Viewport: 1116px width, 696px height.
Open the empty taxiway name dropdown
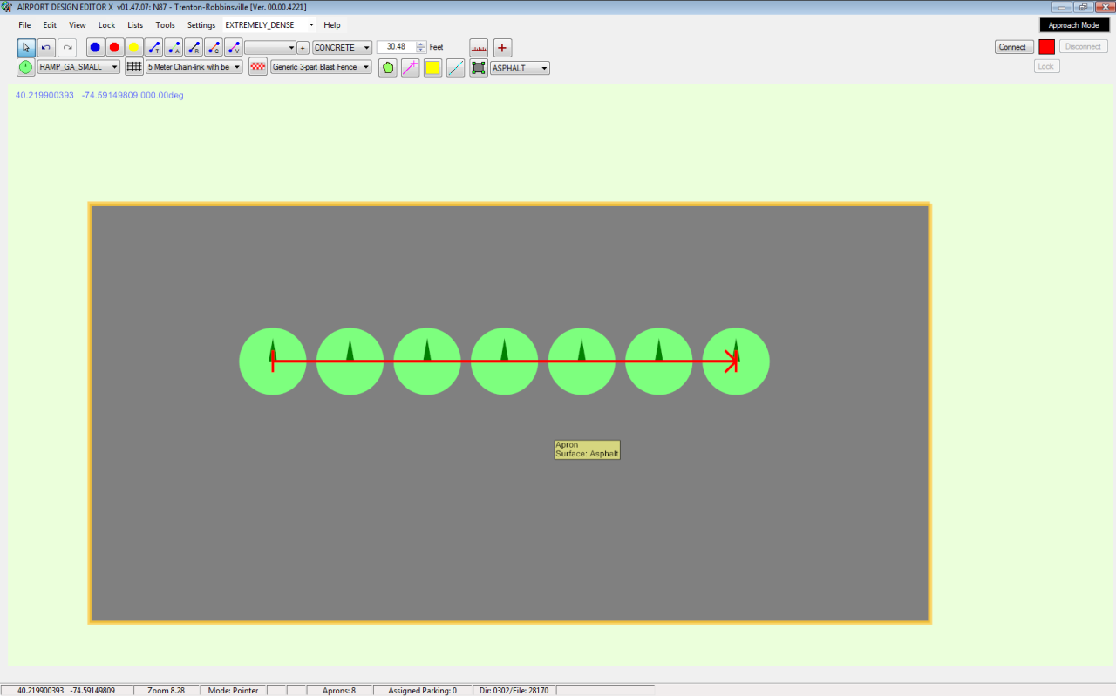click(x=270, y=48)
